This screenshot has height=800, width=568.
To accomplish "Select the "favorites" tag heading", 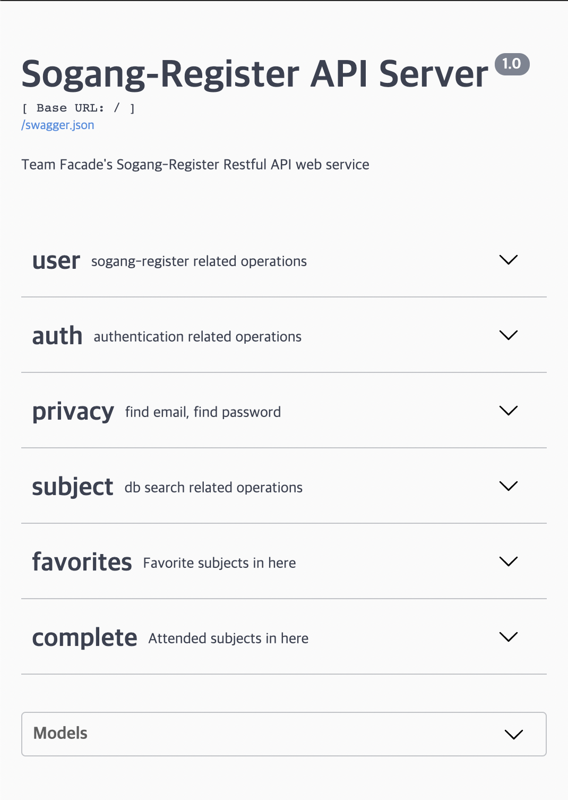I will [x=82, y=563].
